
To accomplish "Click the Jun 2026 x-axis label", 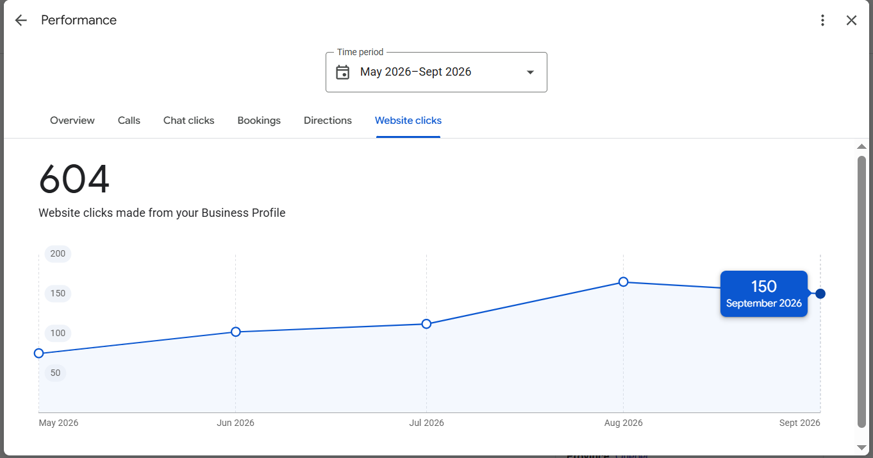I will coord(236,423).
